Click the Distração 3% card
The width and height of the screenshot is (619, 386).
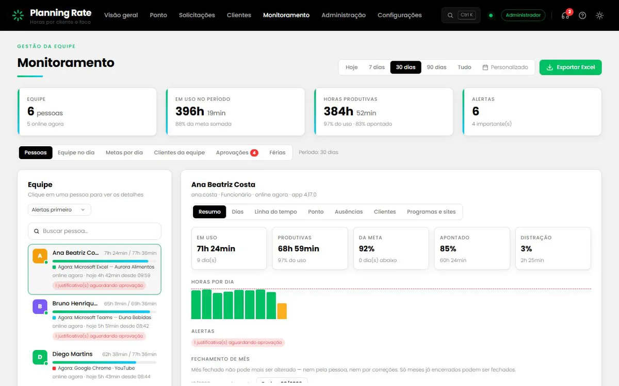[553, 249]
